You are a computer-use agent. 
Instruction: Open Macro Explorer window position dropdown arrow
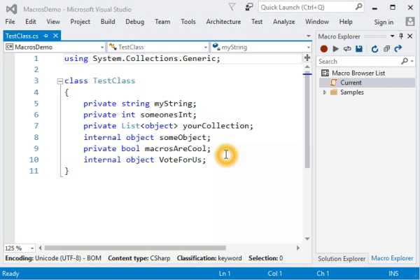(x=392, y=36)
